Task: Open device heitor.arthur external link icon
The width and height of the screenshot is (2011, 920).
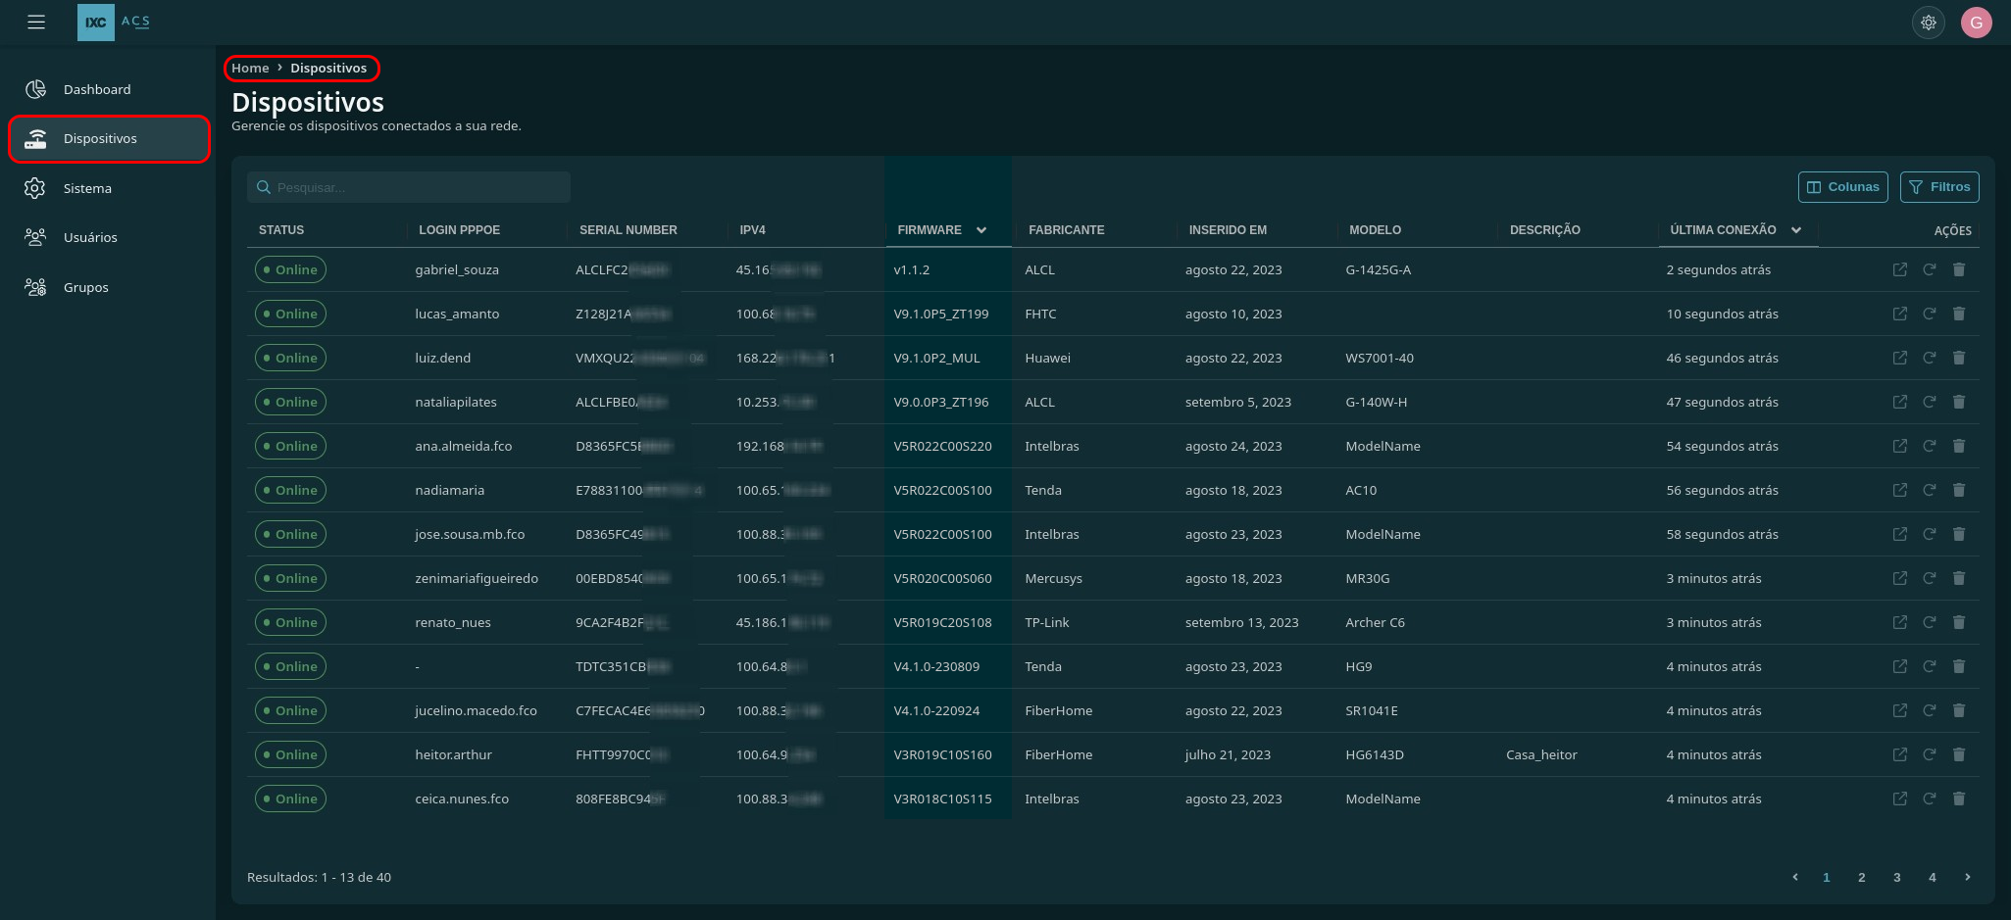Action: (x=1900, y=754)
